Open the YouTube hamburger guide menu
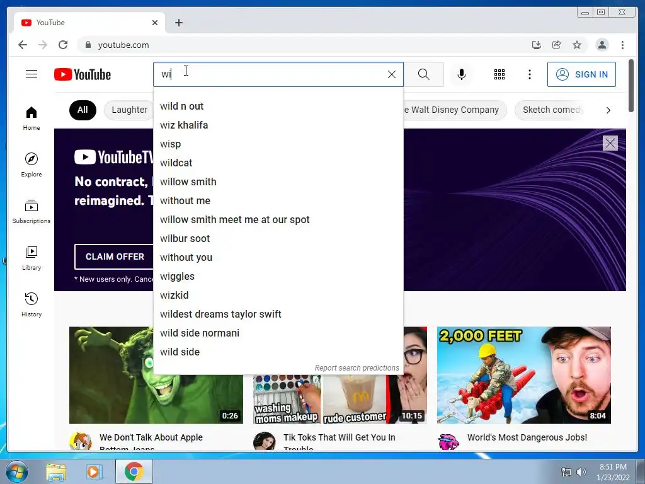645x484 pixels. (31, 74)
